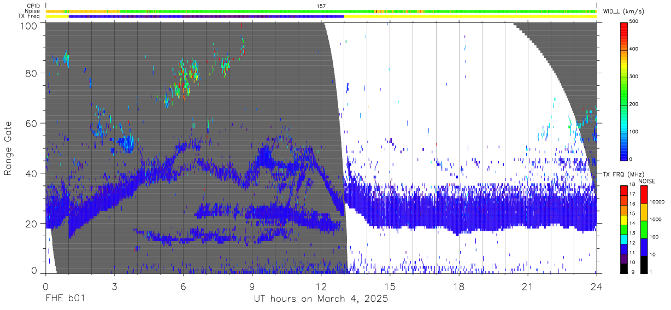Click the 9 label on TX FRQ legend
Image resolution: width=671 pixels, height=310 pixels.
click(632, 272)
